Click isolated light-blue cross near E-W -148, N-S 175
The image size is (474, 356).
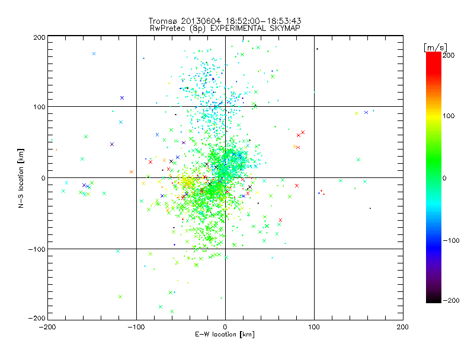tap(94, 54)
